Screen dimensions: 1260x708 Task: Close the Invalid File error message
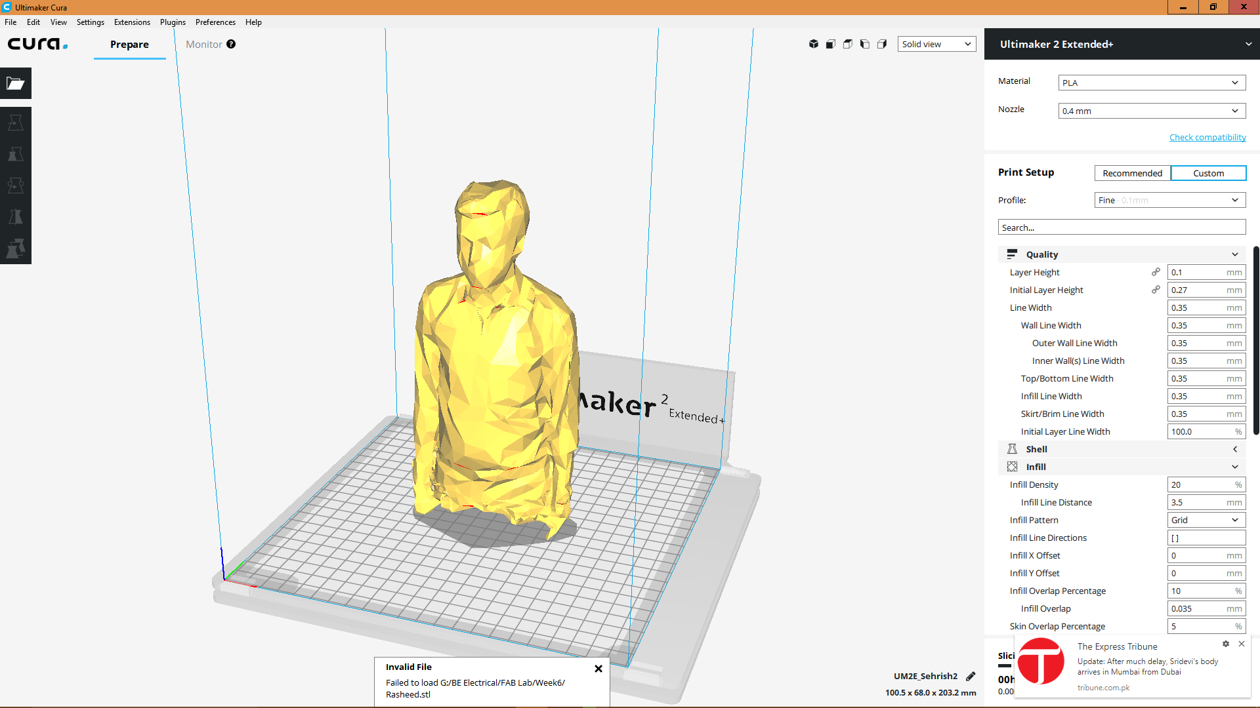click(x=598, y=669)
